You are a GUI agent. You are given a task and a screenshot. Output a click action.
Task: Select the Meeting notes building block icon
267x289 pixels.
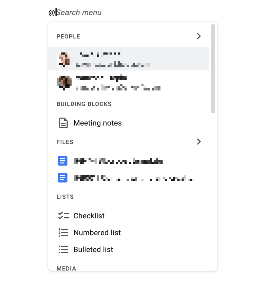[x=63, y=123]
